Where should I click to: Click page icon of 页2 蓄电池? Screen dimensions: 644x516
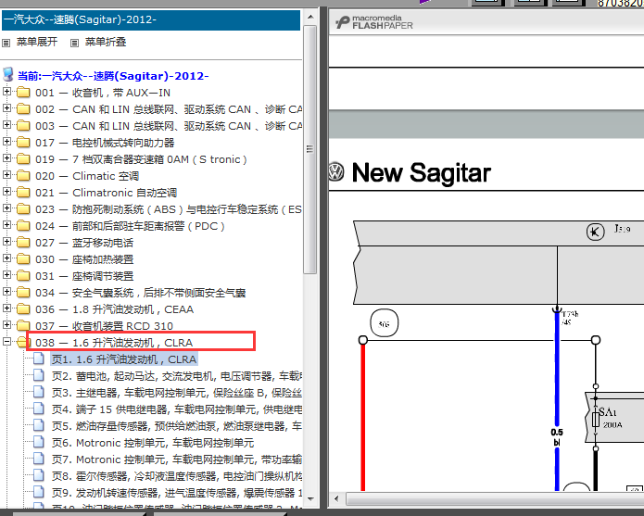pos(39,375)
